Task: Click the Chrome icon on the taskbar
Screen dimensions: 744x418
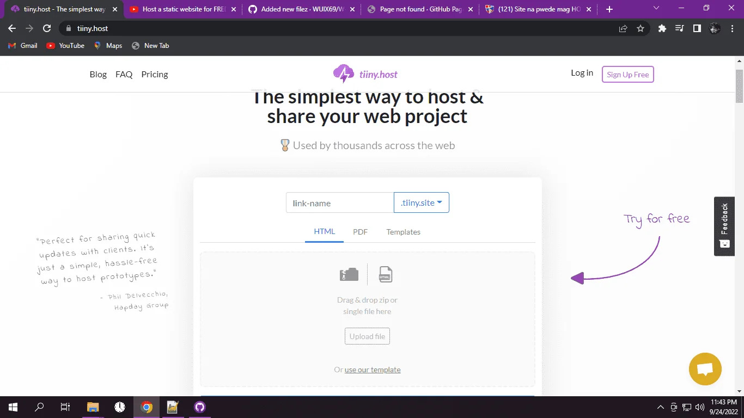Action: click(146, 407)
